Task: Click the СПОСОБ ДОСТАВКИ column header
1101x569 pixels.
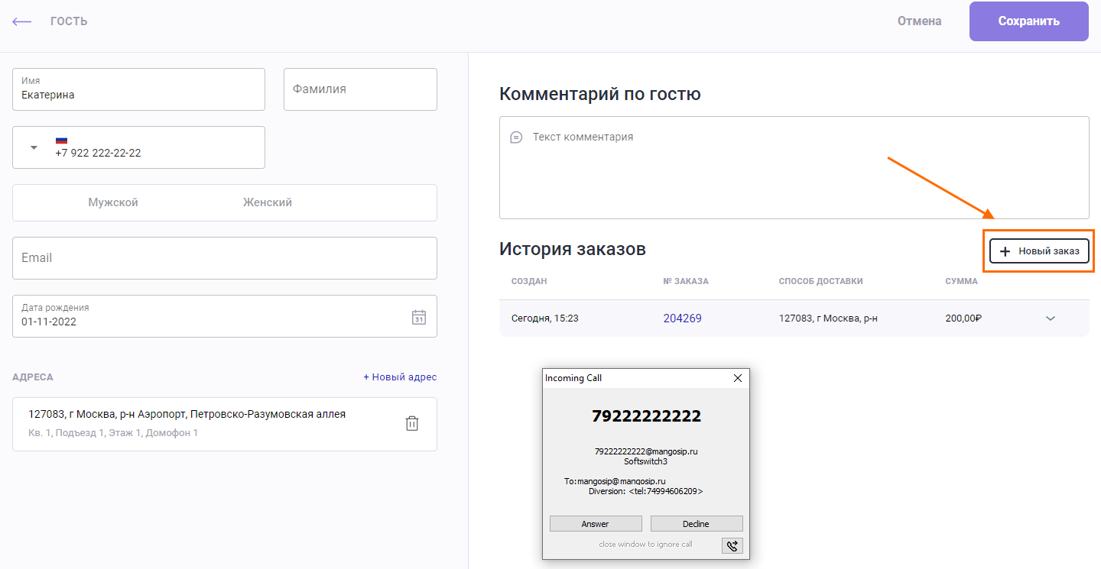Action: click(821, 281)
